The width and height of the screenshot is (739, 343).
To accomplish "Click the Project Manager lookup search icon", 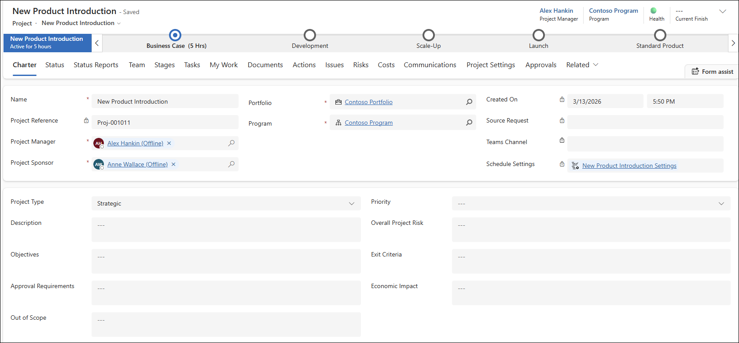I will click(231, 143).
